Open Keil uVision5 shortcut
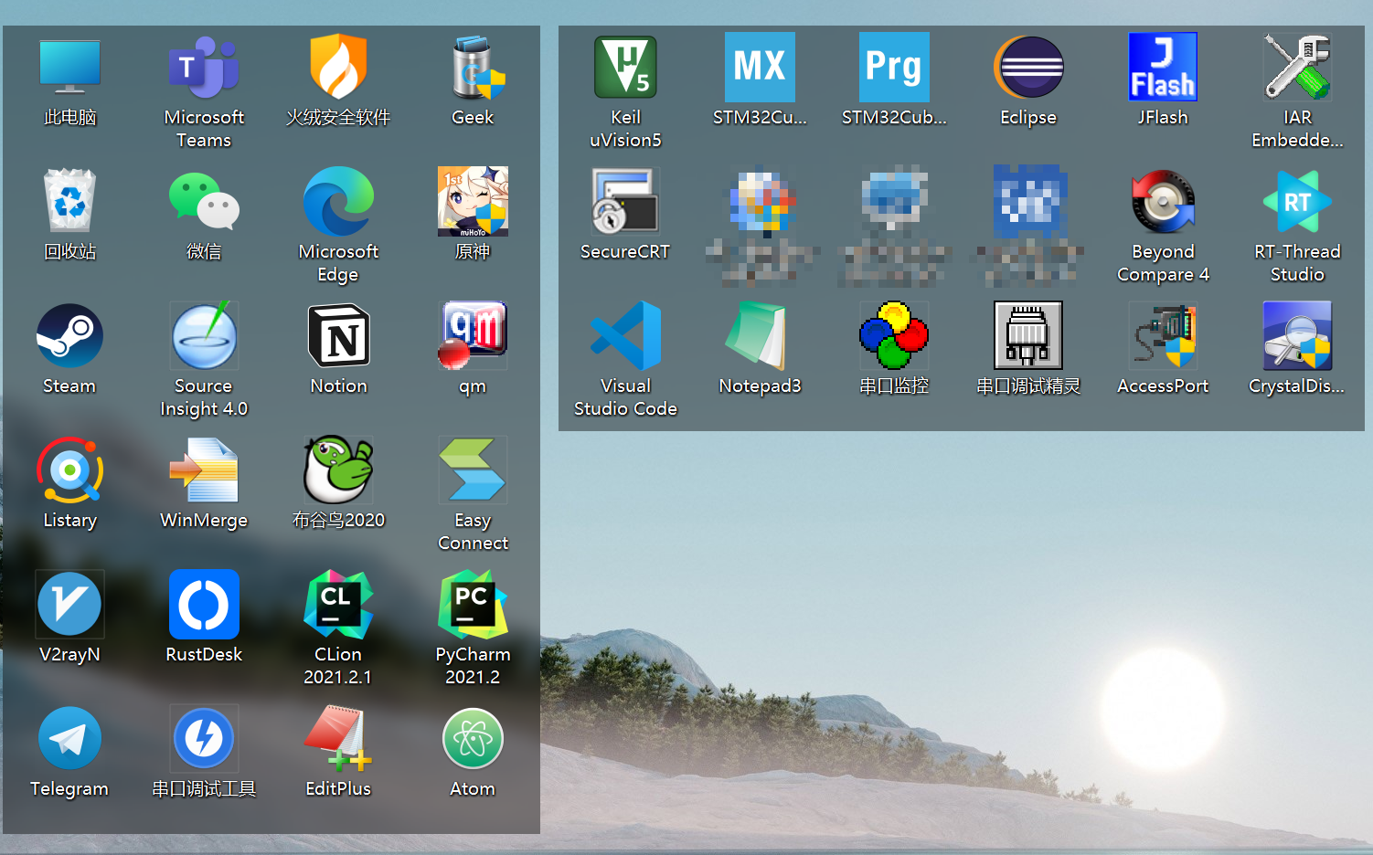The width and height of the screenshot is (1373, 855). pyautogui.click(x=625, y=68)
